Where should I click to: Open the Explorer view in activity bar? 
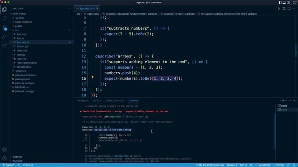coord(4,9)
